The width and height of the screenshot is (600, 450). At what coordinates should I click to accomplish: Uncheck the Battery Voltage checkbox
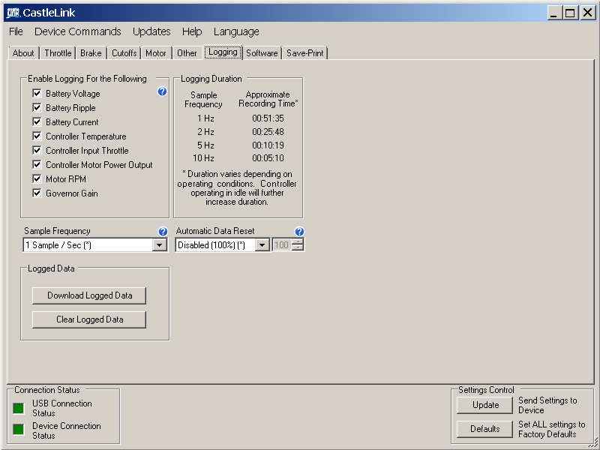pos(37,94)
